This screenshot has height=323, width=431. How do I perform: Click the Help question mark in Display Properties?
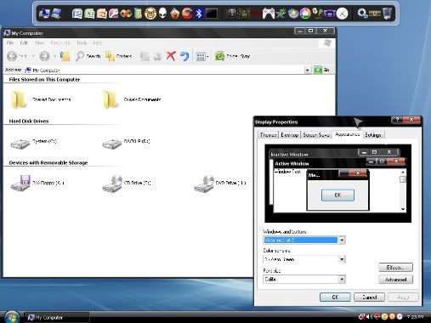point(397,120)
